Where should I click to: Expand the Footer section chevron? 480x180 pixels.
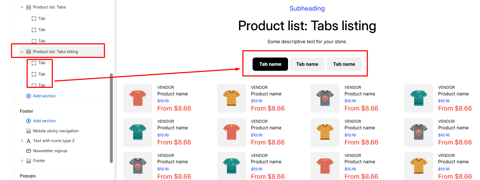click(x=22, y=161)
